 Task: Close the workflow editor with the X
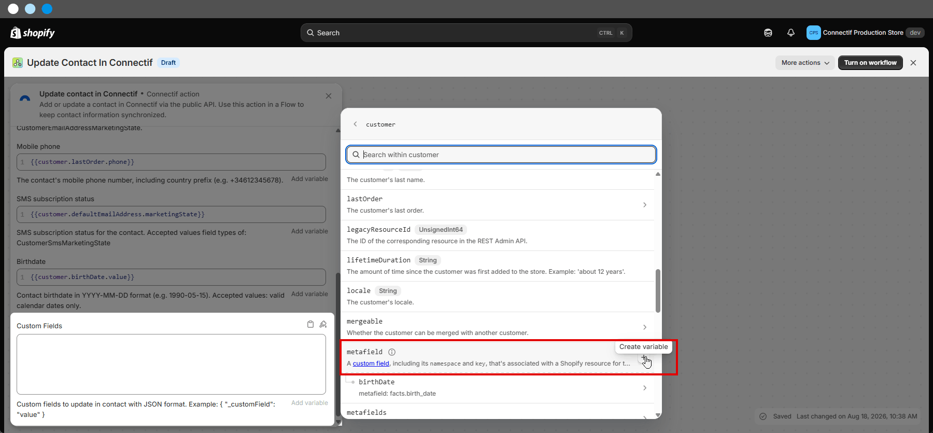click(x=913, y=63)
